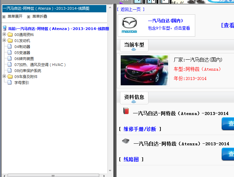234x177 pixels.
Task: Click the 当前:一汽马自达-阿特兹 root node link
Action: click(58, 29)
